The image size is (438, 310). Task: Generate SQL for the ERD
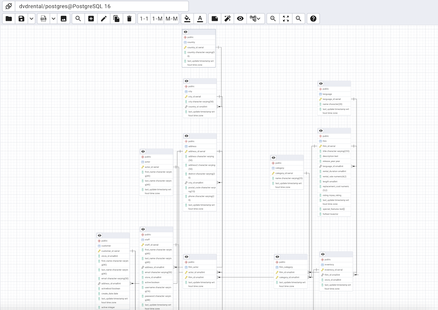tap(44, 18)
